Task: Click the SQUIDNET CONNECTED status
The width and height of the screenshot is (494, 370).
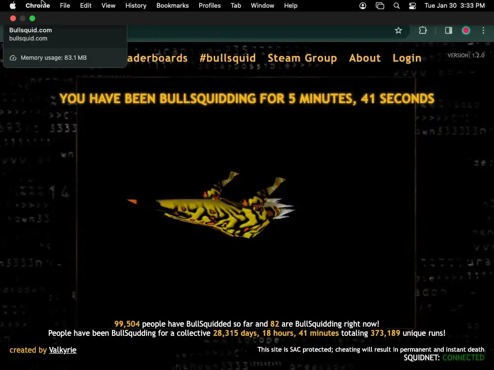Action: coord(444,358)
